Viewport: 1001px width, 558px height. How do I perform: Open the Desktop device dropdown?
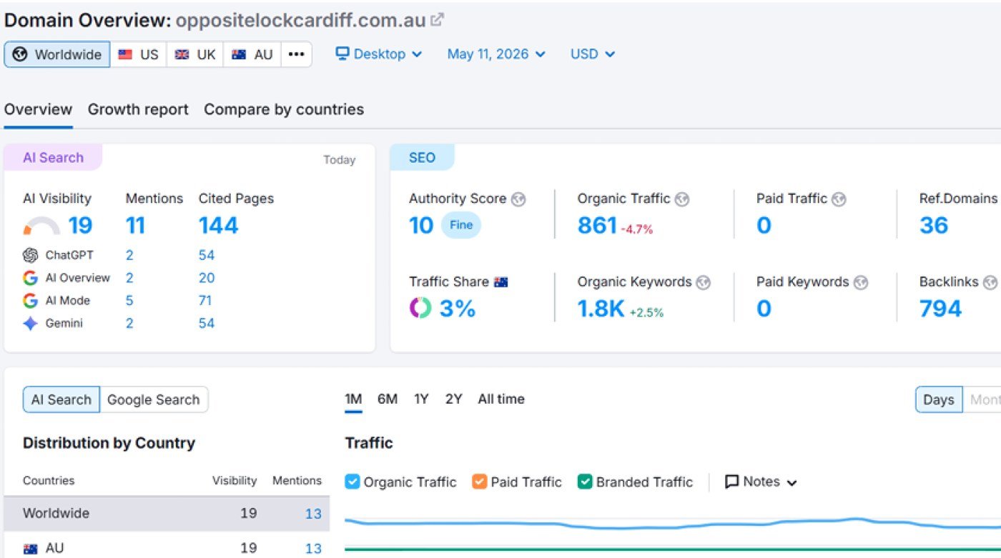coord(379,54)
